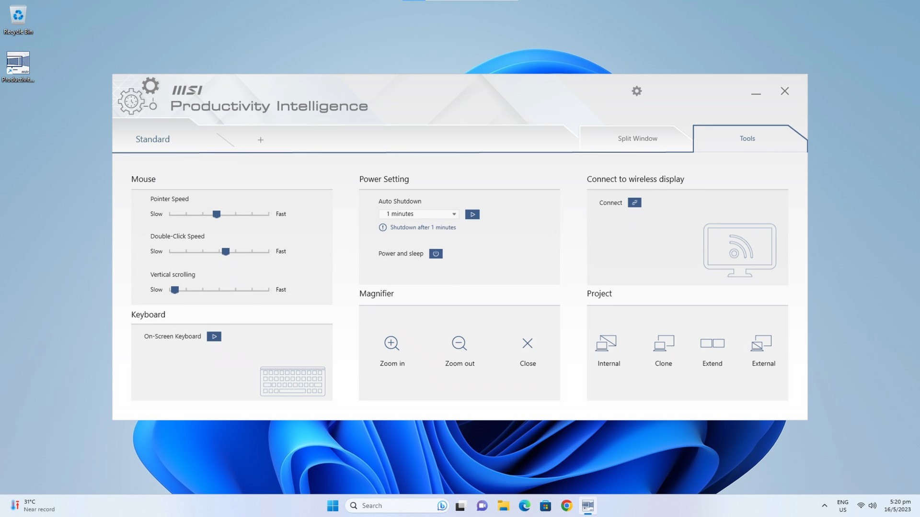The height and width of the screenshot is (517, 920).
Task: Open Chat app in taskbar
Action: click(482, 506)
